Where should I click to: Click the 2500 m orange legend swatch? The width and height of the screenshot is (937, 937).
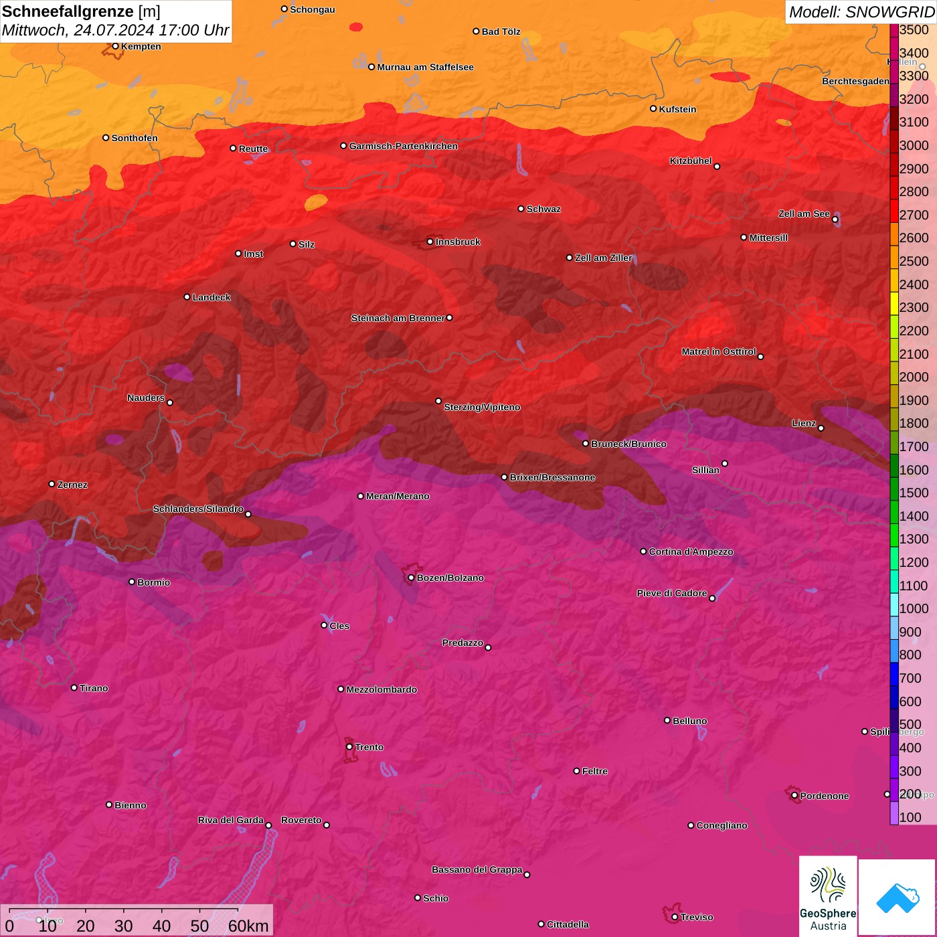(x=893, y=258)
